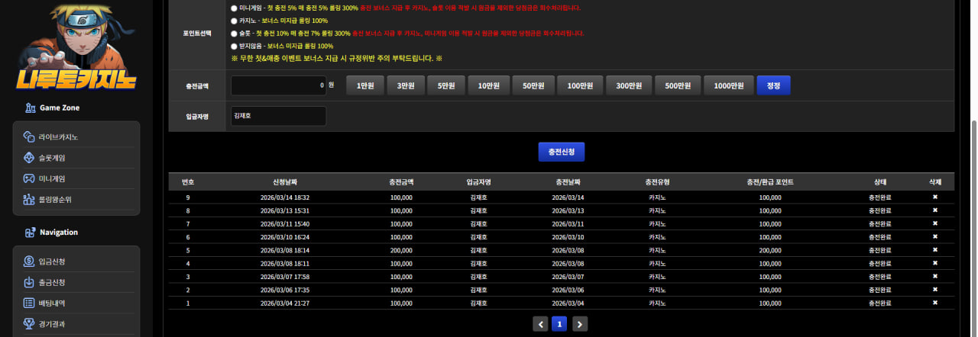Image resolution: width=978 pixels, height=337 pixels.
Task: Open the 롤링왕순위 ranking icon
Action: [x=29, y=200]
